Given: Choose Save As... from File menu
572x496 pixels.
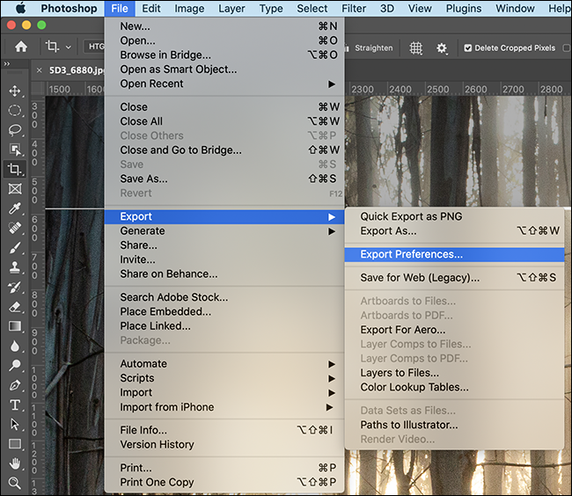Looking at the screenshot, I should pyautogui.click(x=224, y=179).
